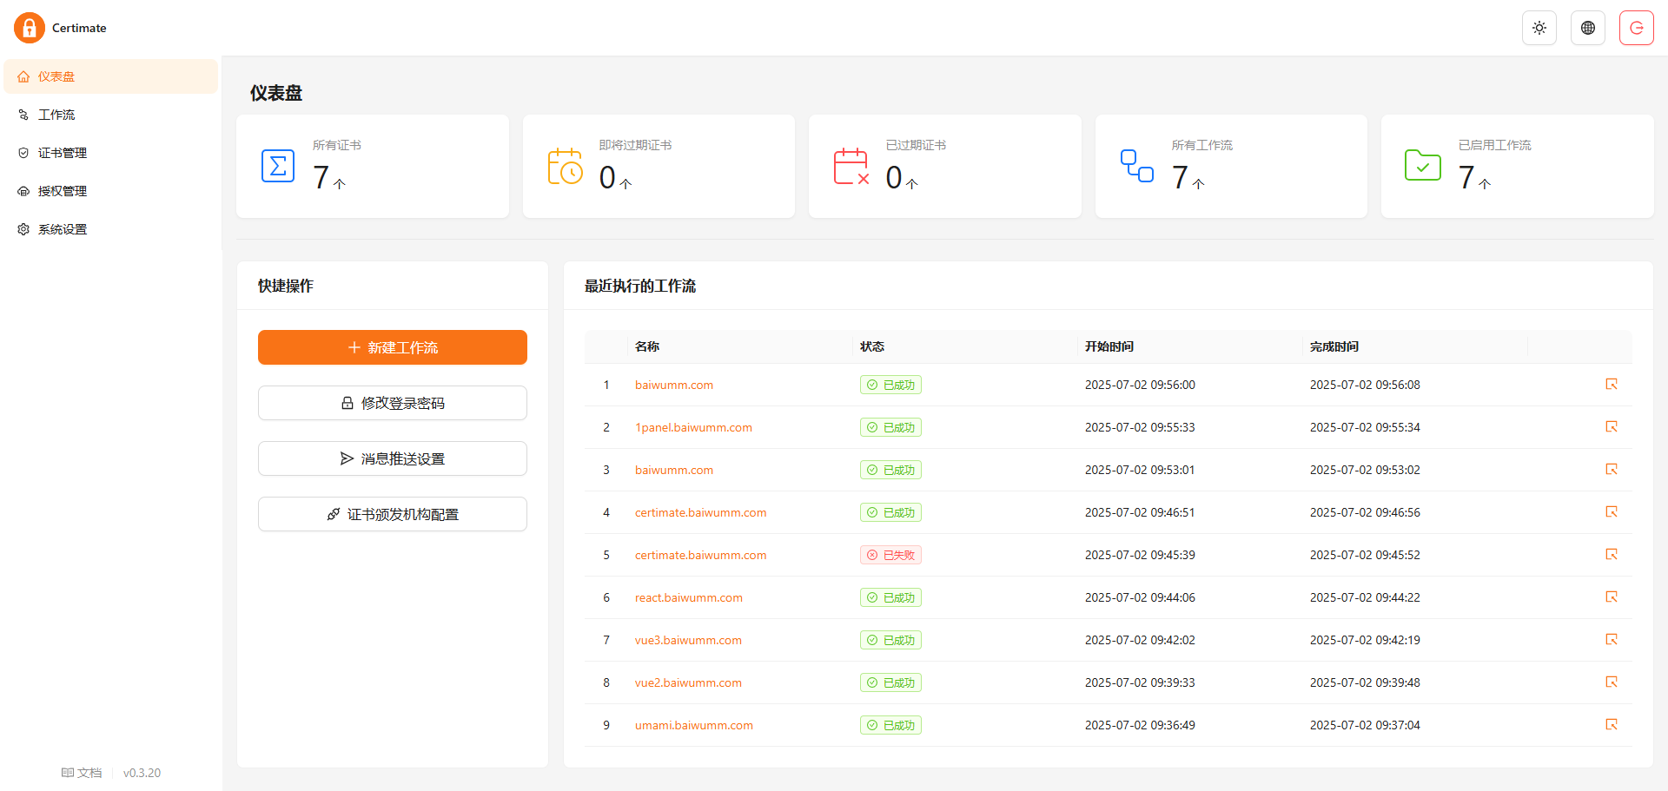The width and height of the screenshot is (1668, 791).
Task: Click the 所有证书 sigma icon
Action: click(278, 166)
